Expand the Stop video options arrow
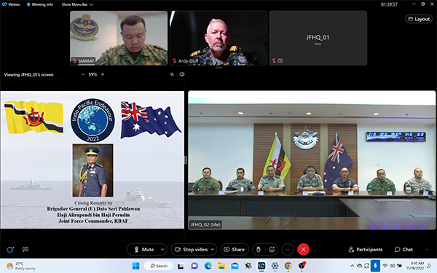This screenshot has height=273, width=437. (213, 249)
